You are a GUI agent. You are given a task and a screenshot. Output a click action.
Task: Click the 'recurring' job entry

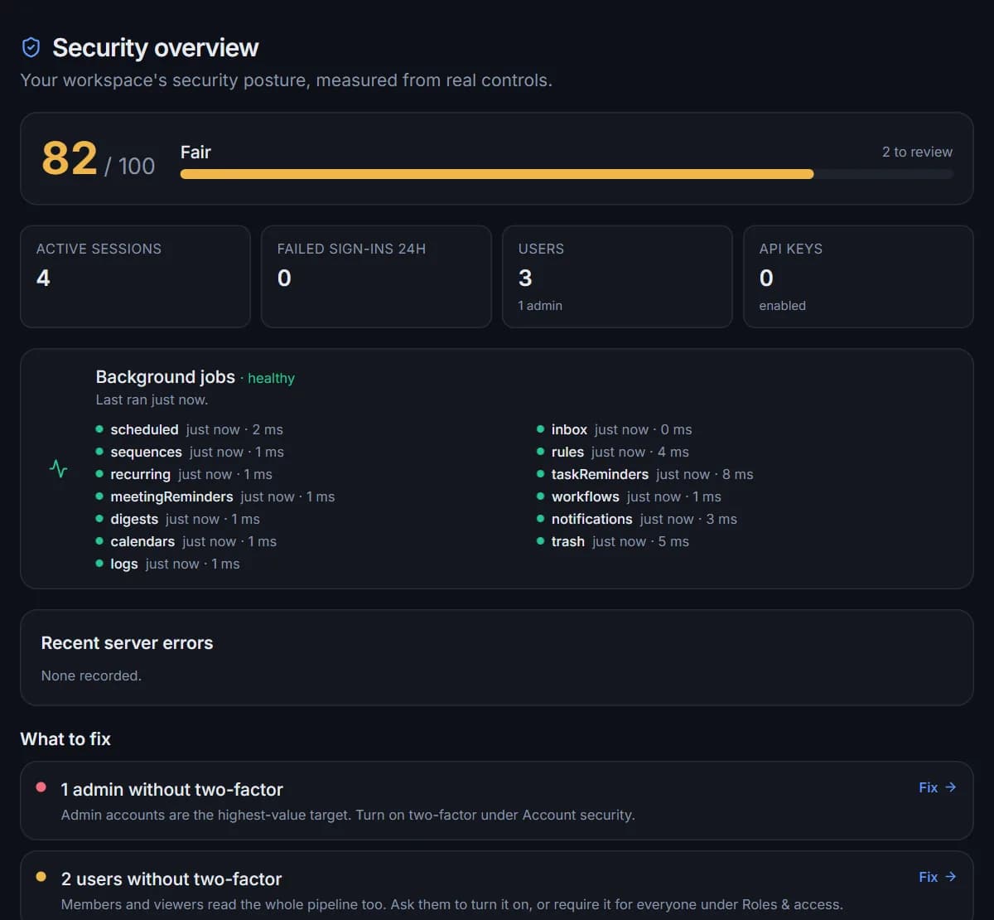pos(184,474)
